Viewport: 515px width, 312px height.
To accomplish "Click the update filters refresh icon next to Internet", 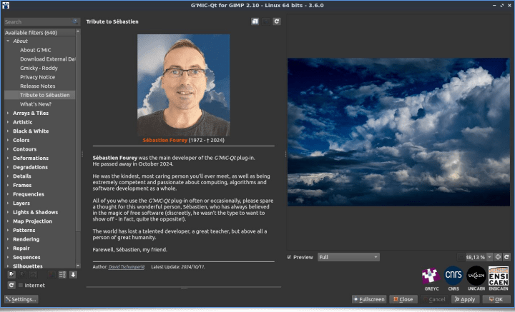I will (11, 285).
